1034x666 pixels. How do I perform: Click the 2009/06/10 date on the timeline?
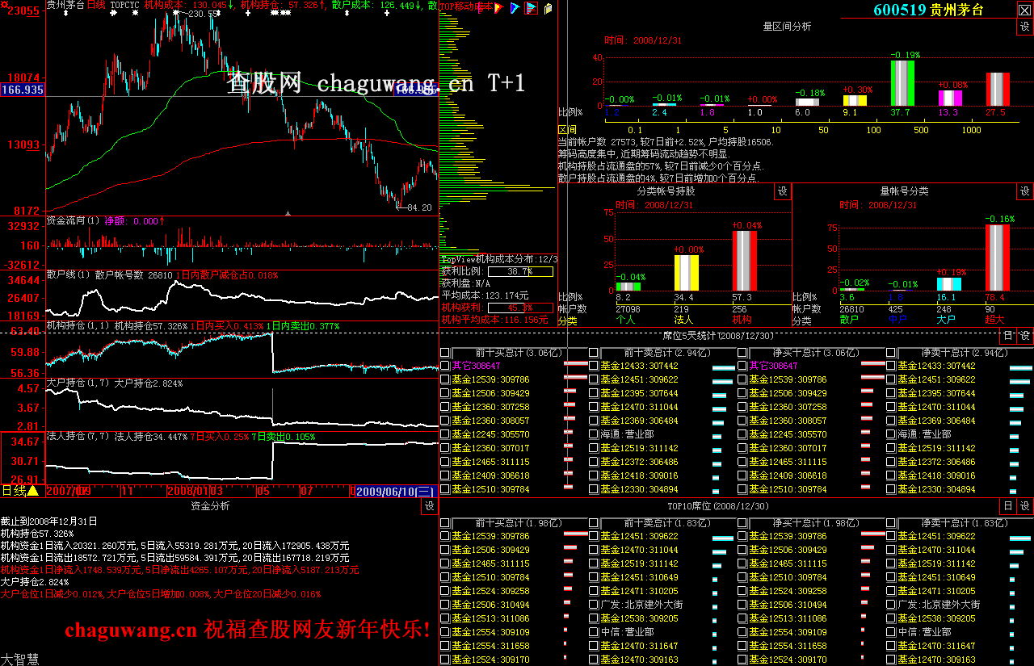396,491
